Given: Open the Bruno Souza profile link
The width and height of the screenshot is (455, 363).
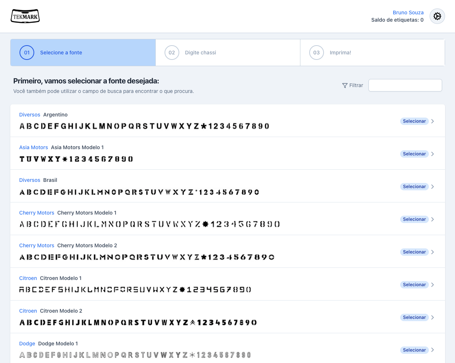Looking at the screenshot, I should tap(408, 12).
